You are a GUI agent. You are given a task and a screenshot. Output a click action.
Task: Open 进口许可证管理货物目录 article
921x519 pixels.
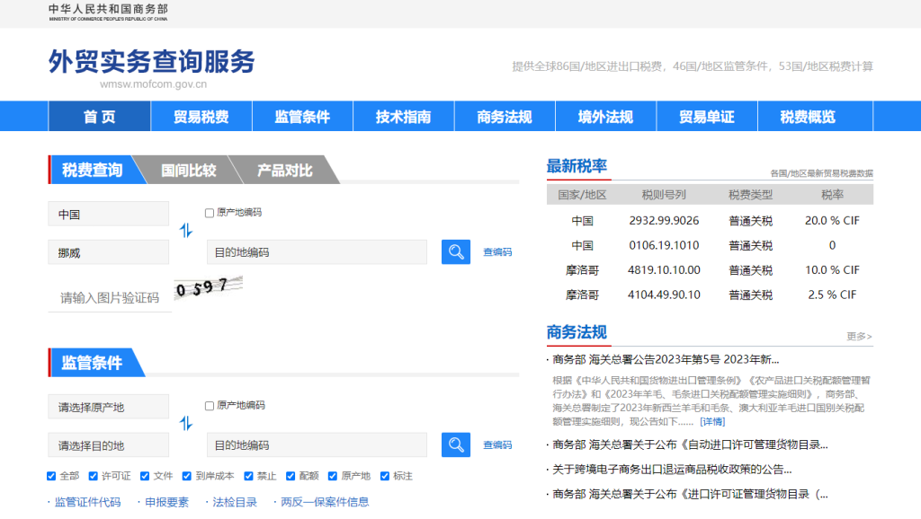(690, 494)
